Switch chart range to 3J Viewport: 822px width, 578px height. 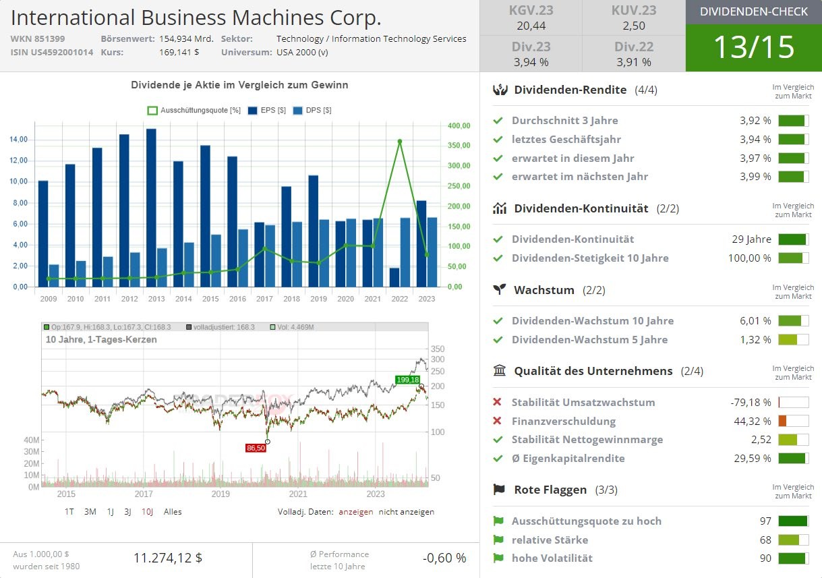pos(127,512)
